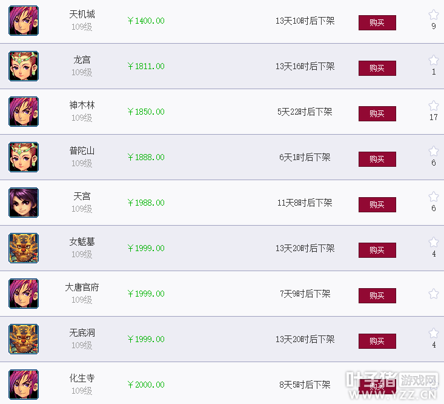Click the ¥1999.00 price of 无底洞
444x404 pixels.
[x=146, y=339]
